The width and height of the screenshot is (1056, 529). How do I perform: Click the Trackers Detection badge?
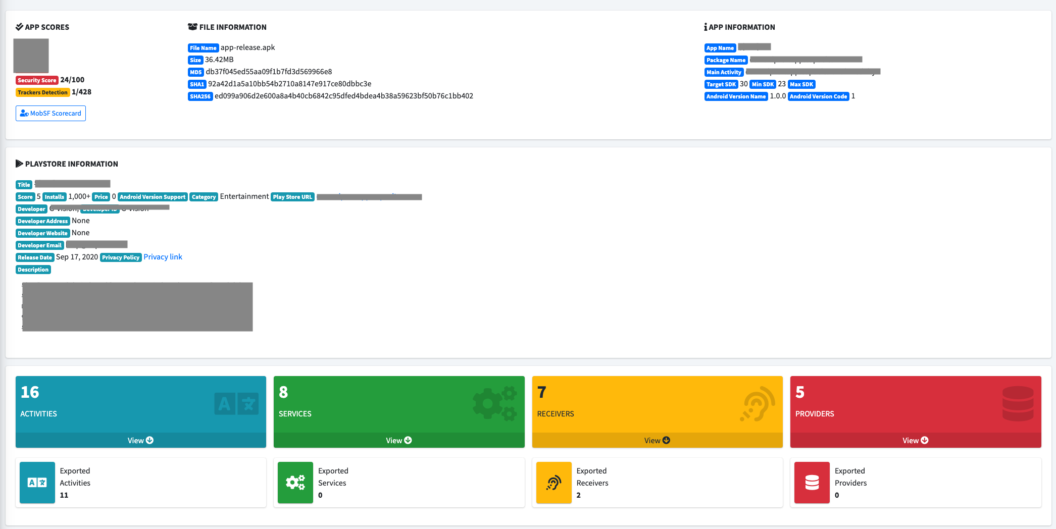pos(42,92)
